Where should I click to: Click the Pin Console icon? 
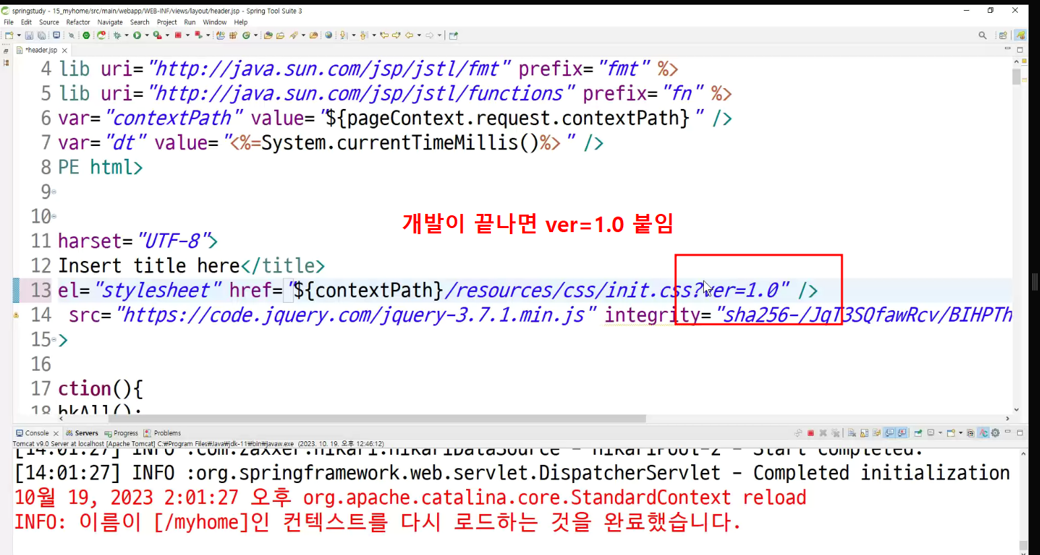[918, 433]
